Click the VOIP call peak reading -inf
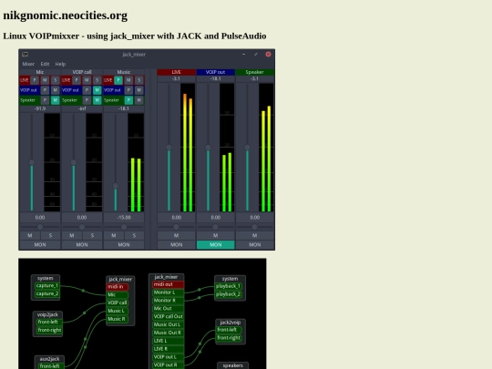Image resolution: width=492 pixels, height=369 pixels. tap(82, 109)
